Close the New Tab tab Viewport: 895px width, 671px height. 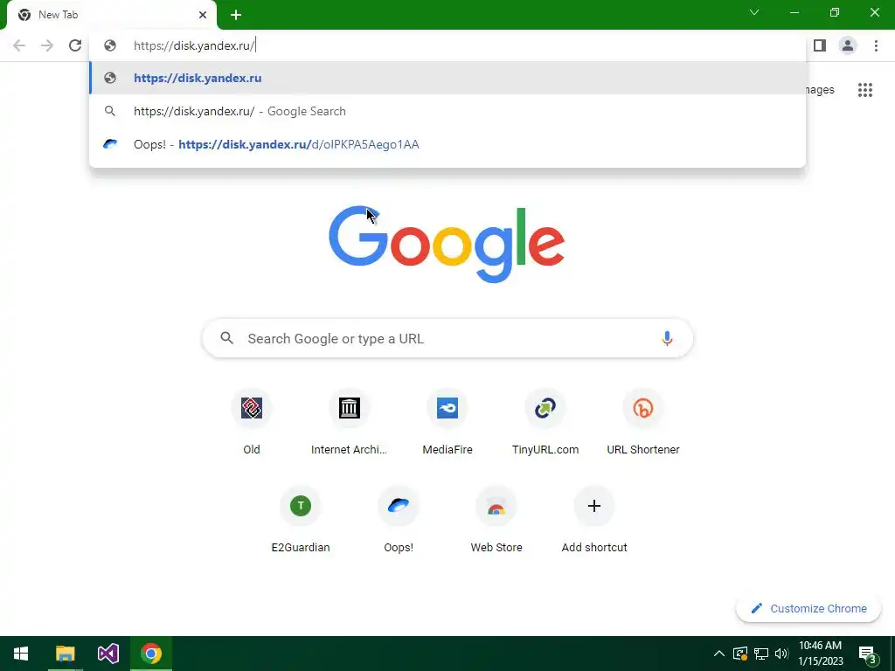[203, 15]
